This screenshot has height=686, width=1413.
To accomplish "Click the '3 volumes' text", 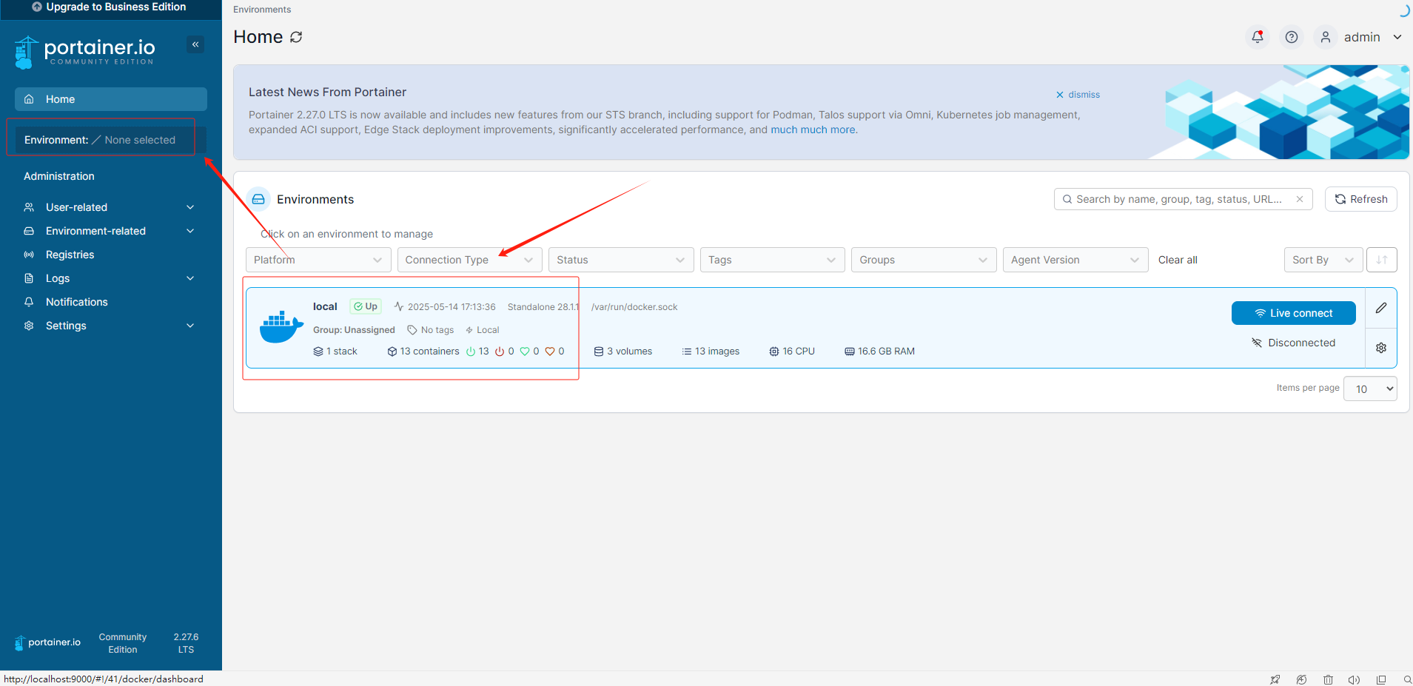I will tap(629, 352).
